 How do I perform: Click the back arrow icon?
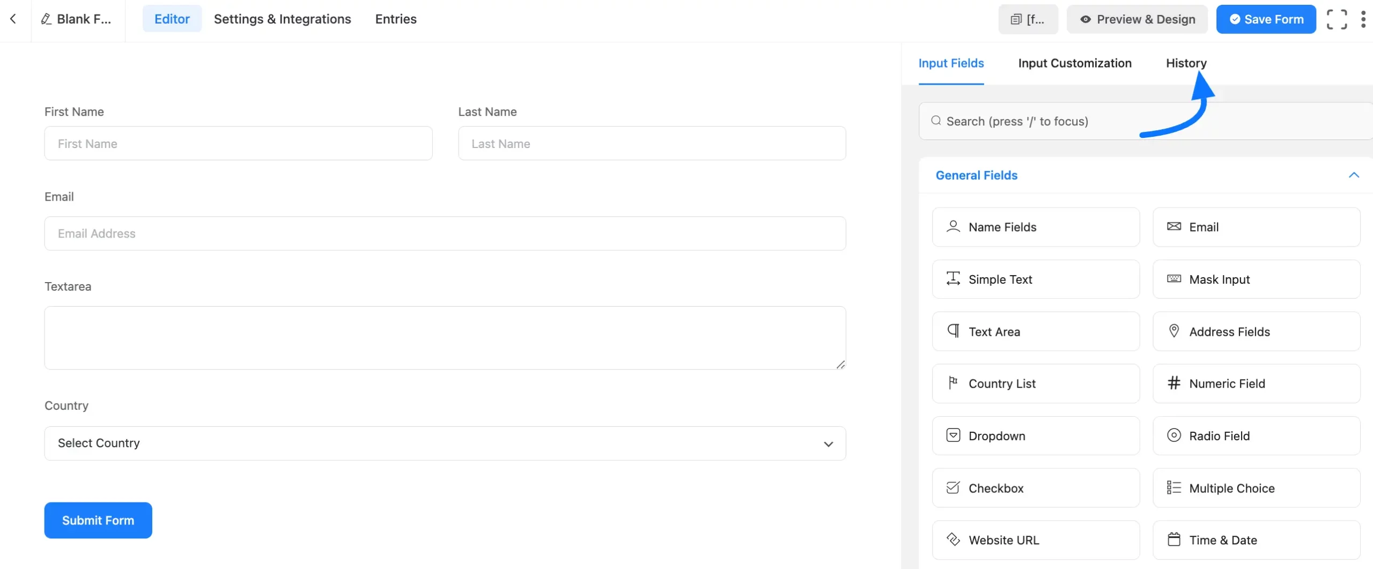tap(13, 19)
